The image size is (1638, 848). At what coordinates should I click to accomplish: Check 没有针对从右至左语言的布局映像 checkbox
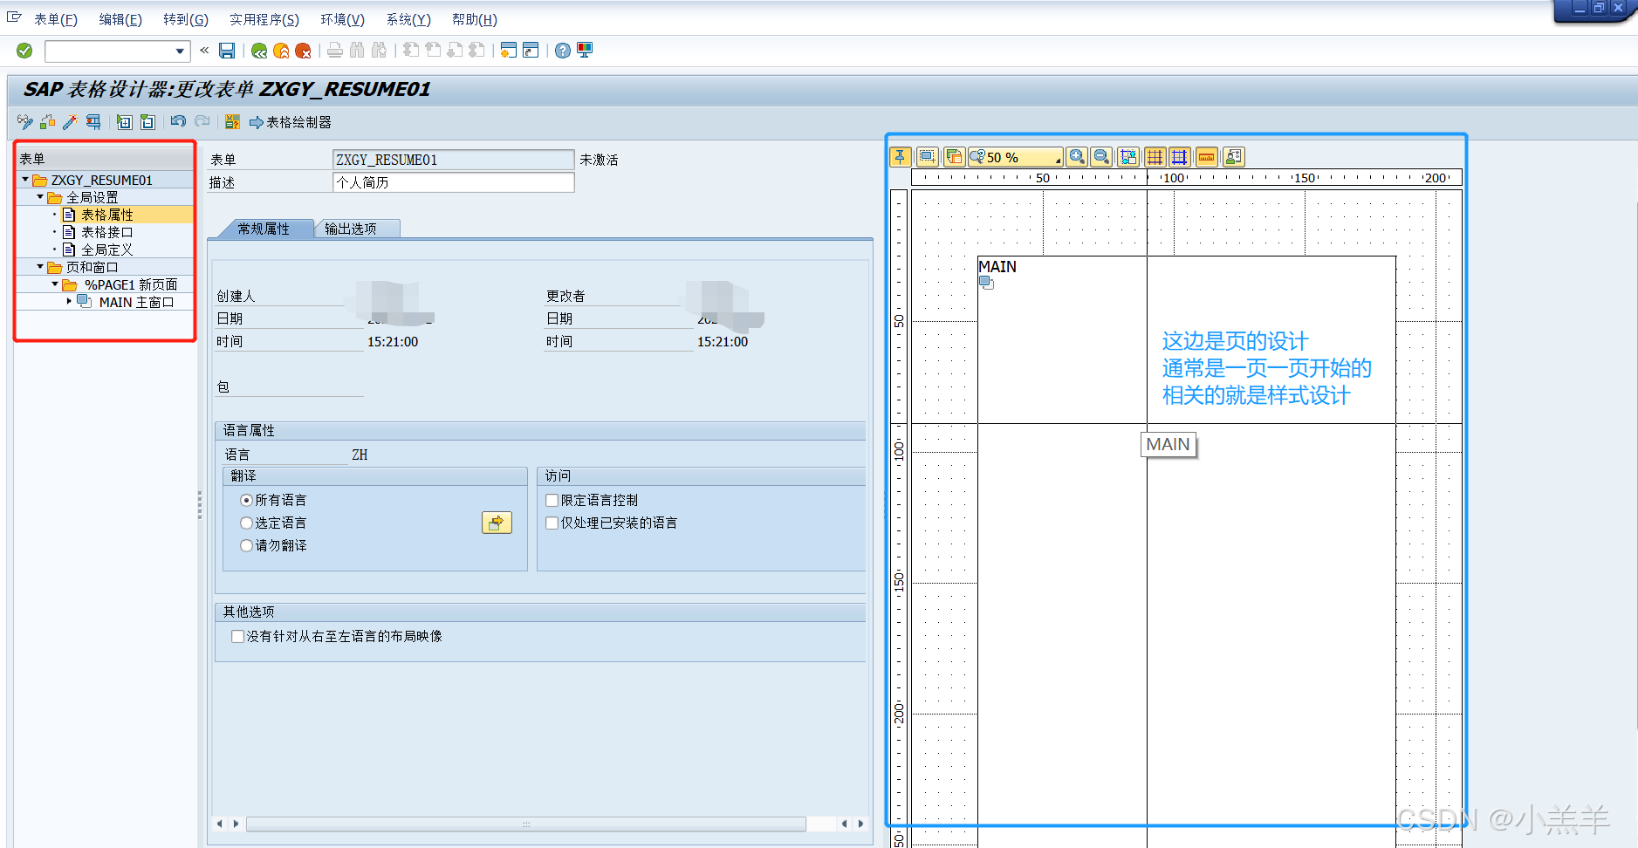tap(237, 636)
